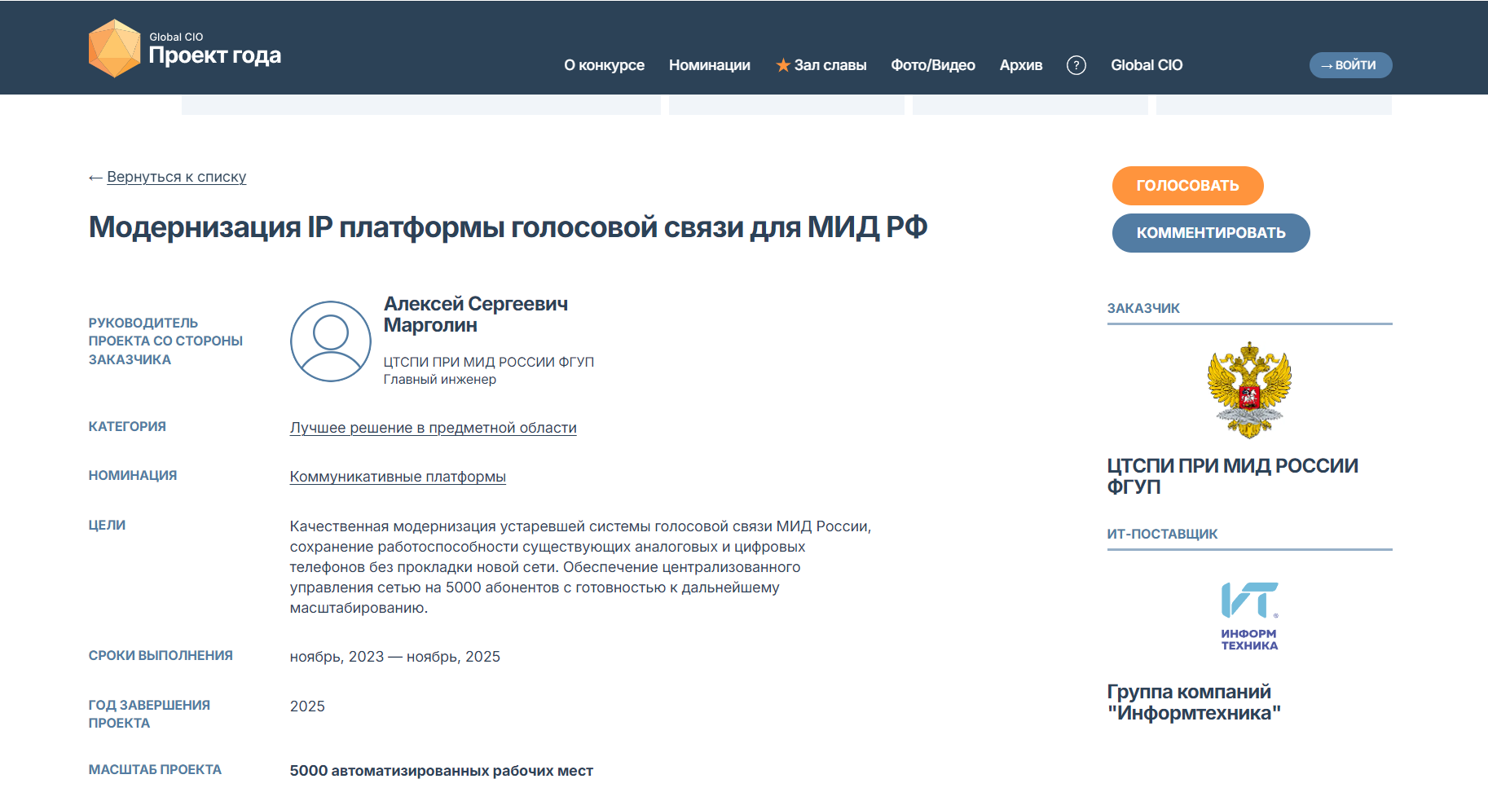Click the arrow icon inside ВОЙТИ button
1488x801 pixels.
(1326, 65)
